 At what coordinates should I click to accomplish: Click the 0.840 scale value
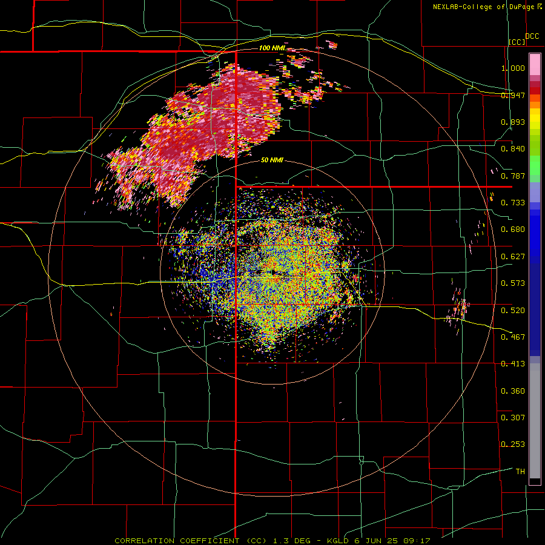click(513, 149)
